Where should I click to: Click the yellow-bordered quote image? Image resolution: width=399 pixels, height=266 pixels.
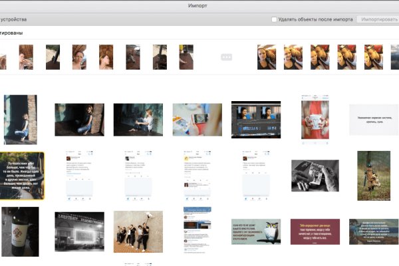22,175
